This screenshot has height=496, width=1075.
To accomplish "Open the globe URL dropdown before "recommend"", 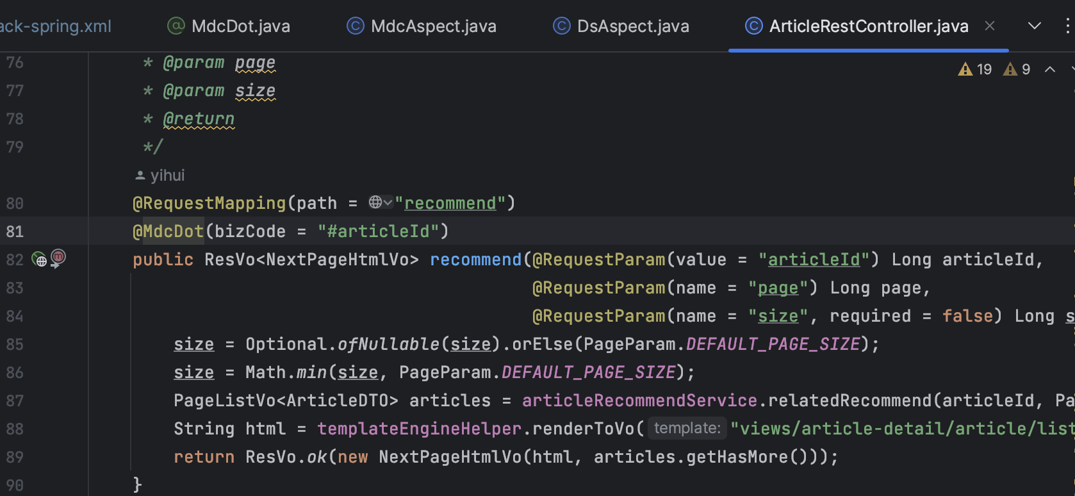I will coord(381,203).
